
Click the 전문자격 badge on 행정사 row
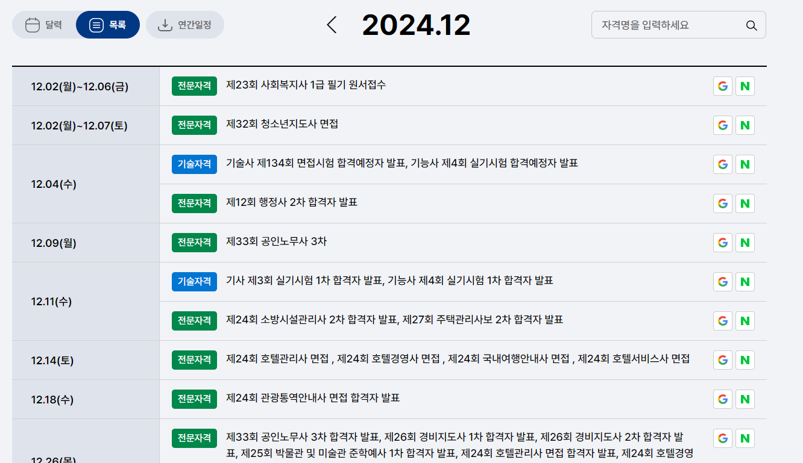[194, 203]
